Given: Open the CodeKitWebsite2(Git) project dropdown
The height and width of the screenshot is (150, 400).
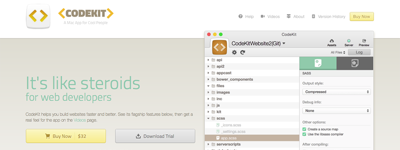Looking at the screenshot, I should pos(258,44).
